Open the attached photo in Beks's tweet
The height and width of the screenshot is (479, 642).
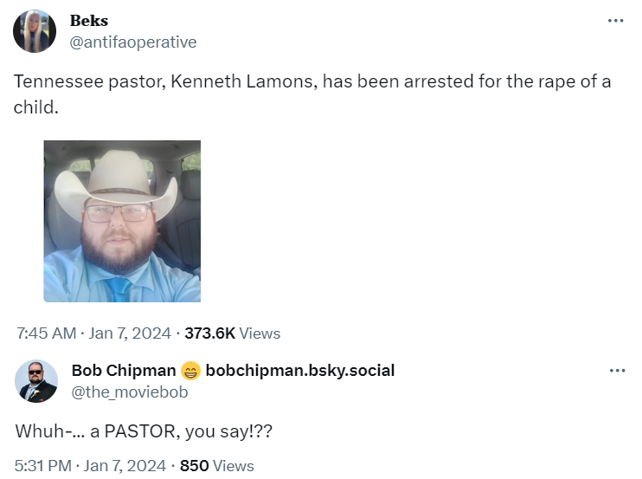[x=122, y=221]
